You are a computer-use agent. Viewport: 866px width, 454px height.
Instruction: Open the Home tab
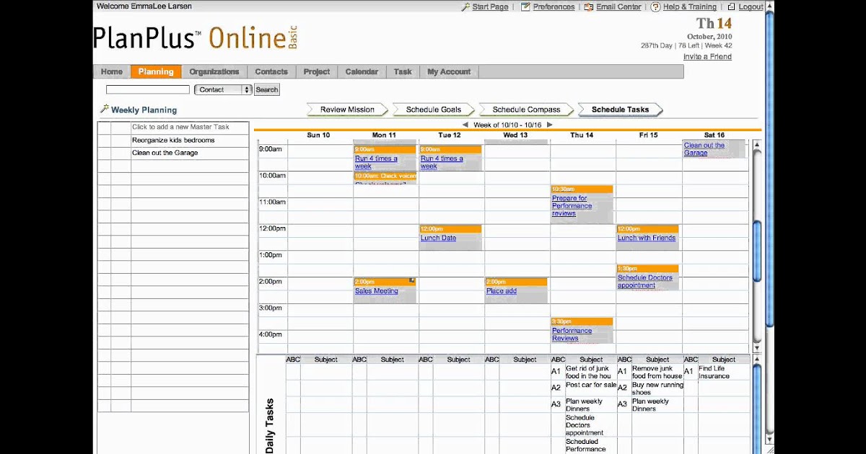pyautogui.click(x=112, y=71)
